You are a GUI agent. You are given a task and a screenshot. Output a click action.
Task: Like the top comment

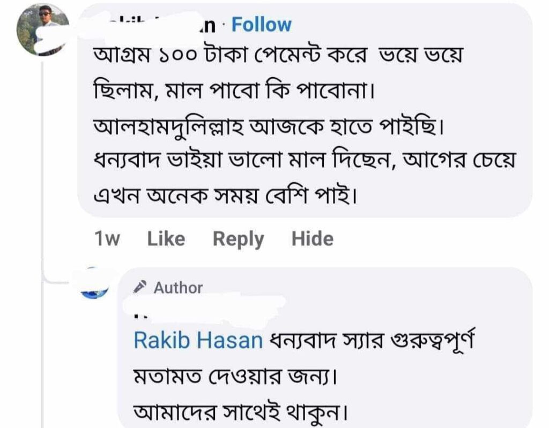[166, 239]
